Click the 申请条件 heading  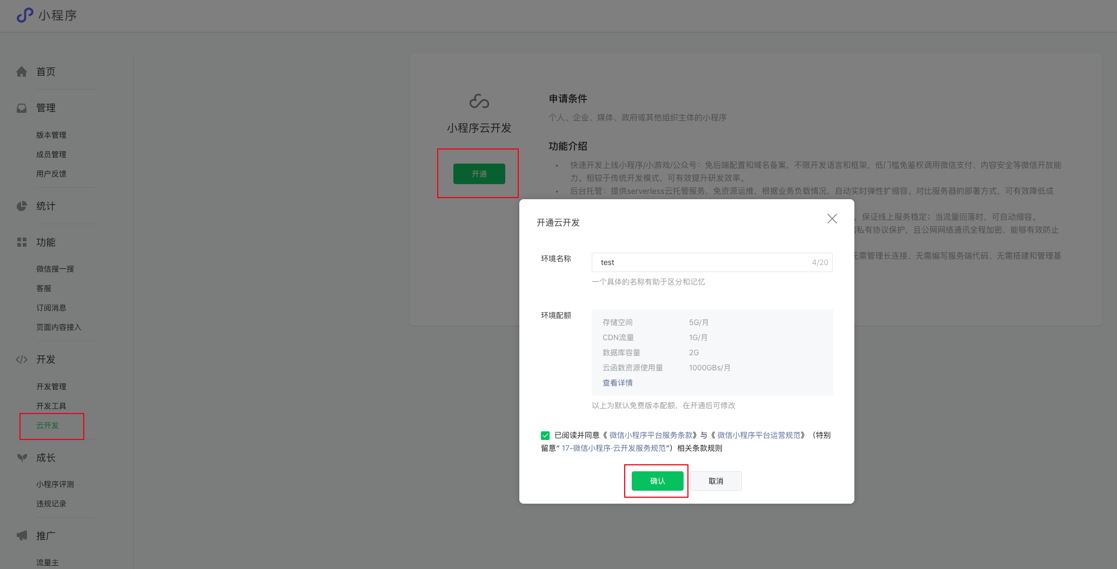pos(568,99)
